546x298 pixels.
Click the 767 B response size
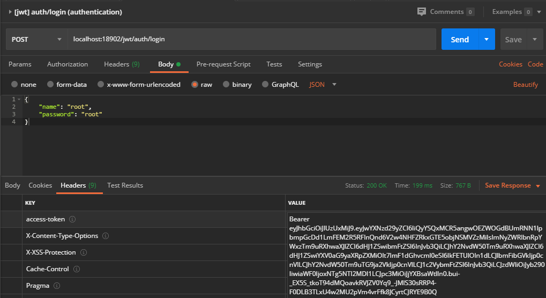pyautogui.click(x=463, y=185)
